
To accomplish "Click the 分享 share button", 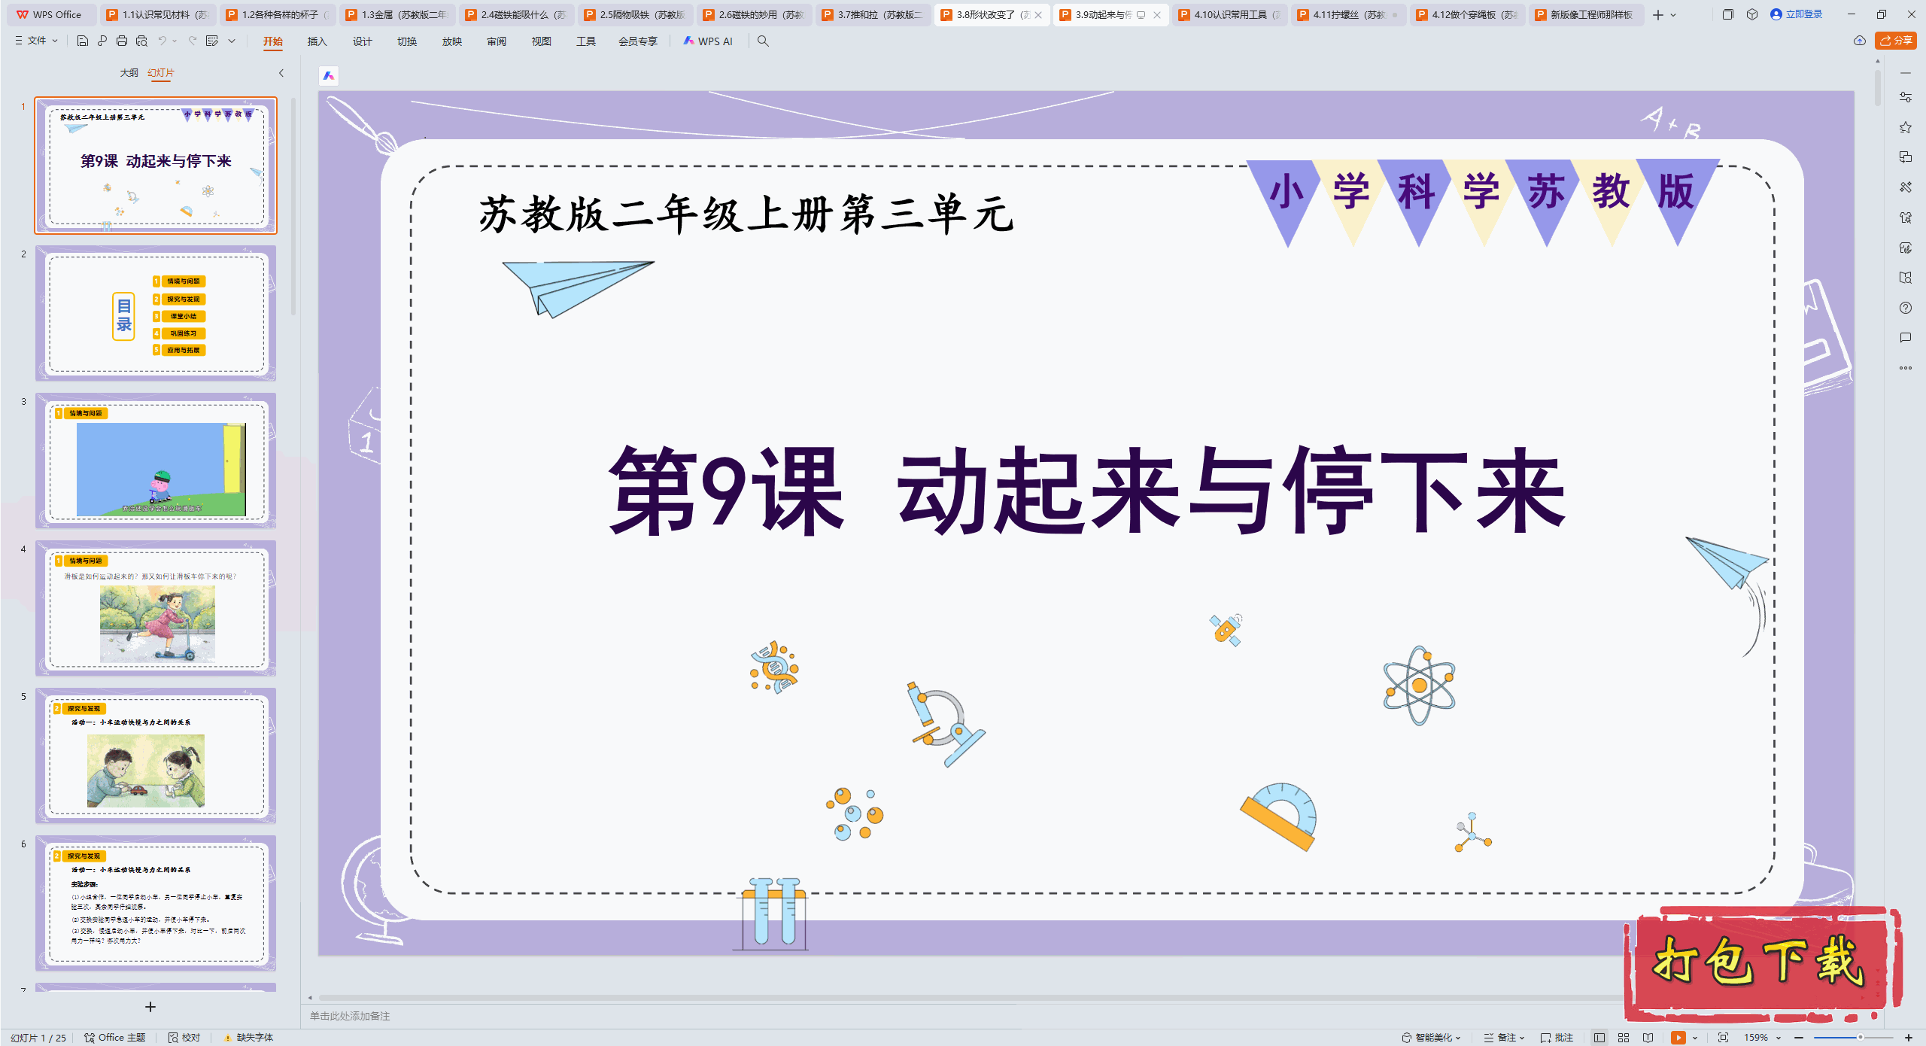I will [1896, 41].
